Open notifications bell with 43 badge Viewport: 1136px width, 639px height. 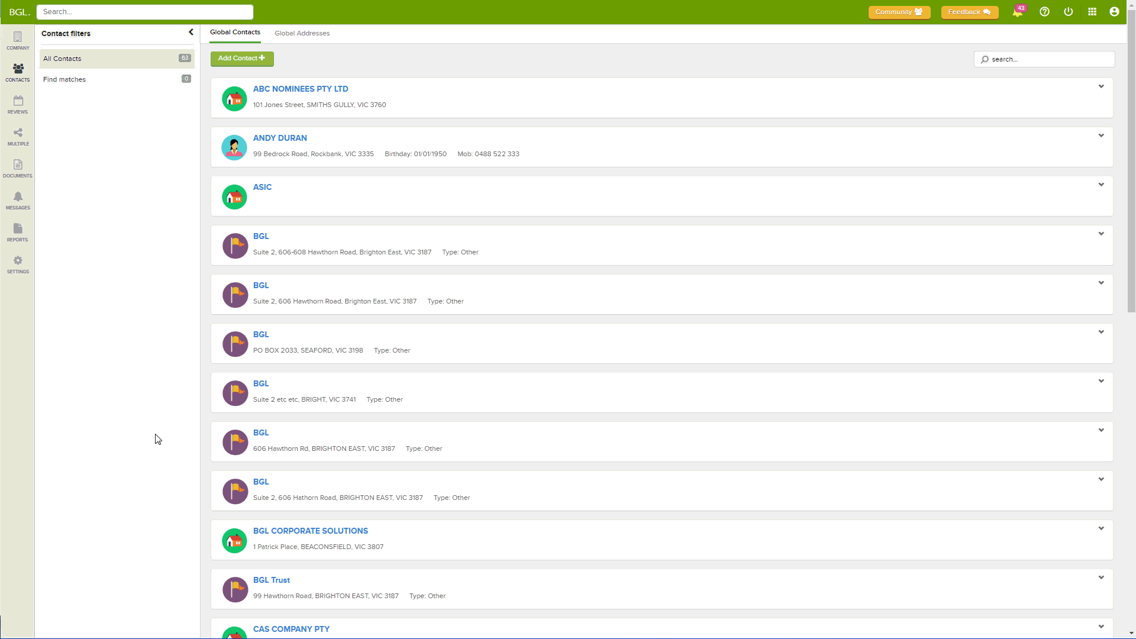click(1018, 12)
